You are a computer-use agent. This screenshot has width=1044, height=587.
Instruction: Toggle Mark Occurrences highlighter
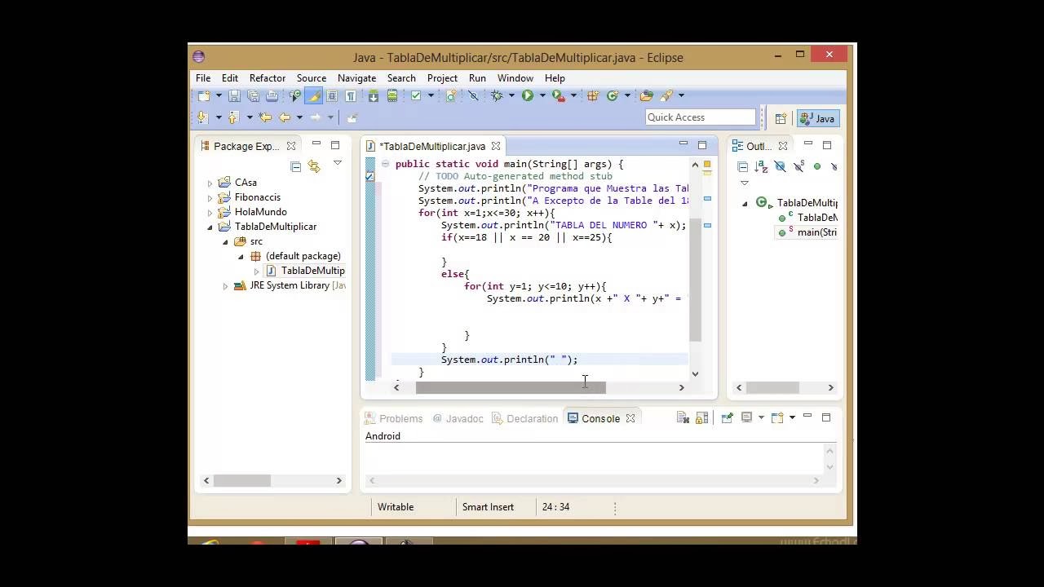click(314, 95)
